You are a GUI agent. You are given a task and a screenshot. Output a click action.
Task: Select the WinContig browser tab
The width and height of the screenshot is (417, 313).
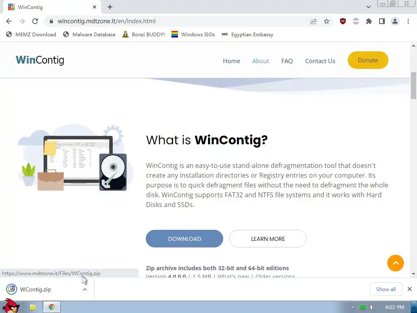tap(52, 7)
